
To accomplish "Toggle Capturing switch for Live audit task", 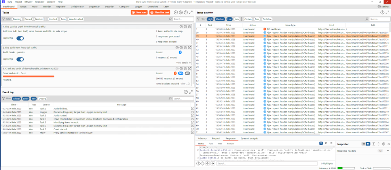I will point(20,59).
